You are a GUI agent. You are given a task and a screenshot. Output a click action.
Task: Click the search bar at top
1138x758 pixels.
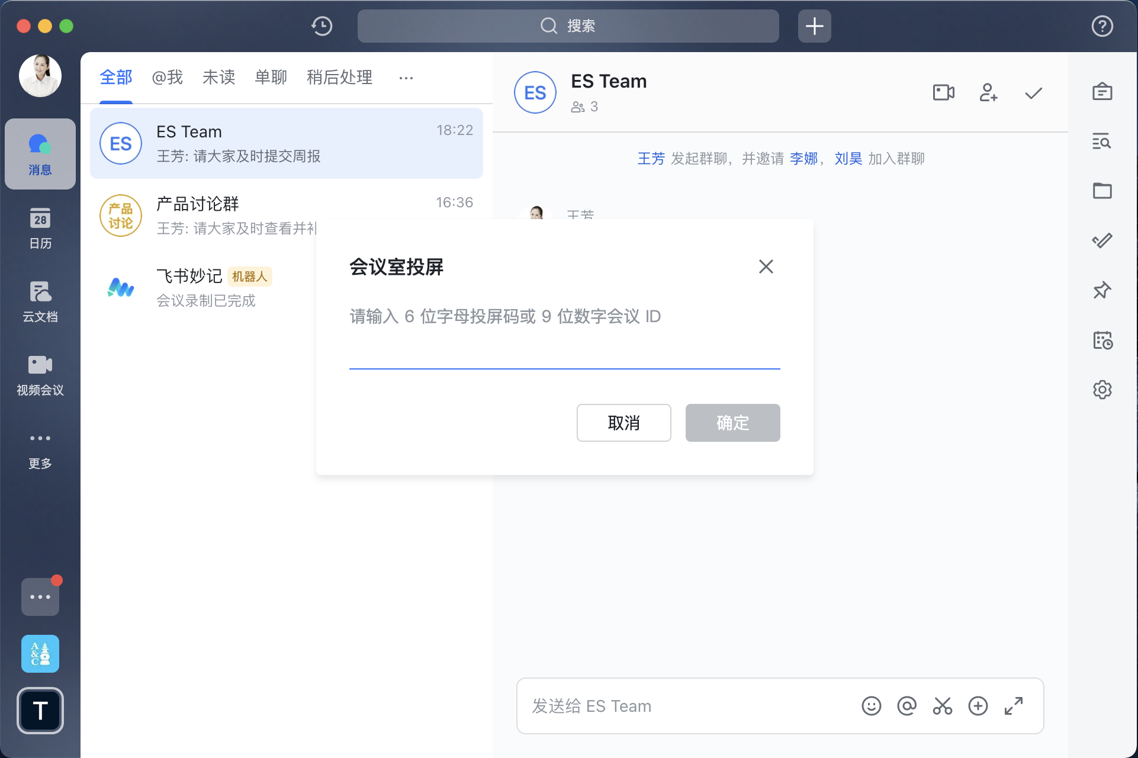568,26
